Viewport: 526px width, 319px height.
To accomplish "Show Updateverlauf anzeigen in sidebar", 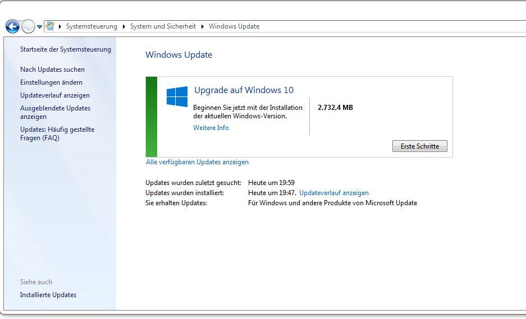I will (55, 95).
